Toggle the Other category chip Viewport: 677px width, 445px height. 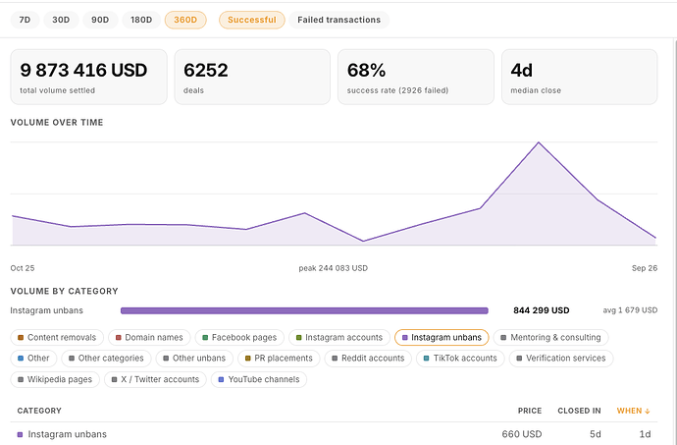33,359
